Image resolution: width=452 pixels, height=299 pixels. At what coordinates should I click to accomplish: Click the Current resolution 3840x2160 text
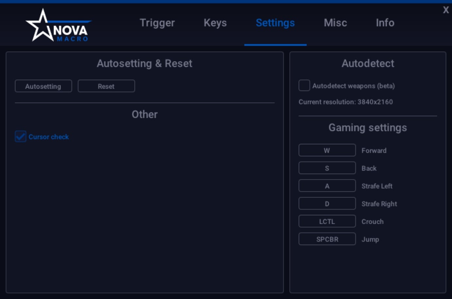345,102
